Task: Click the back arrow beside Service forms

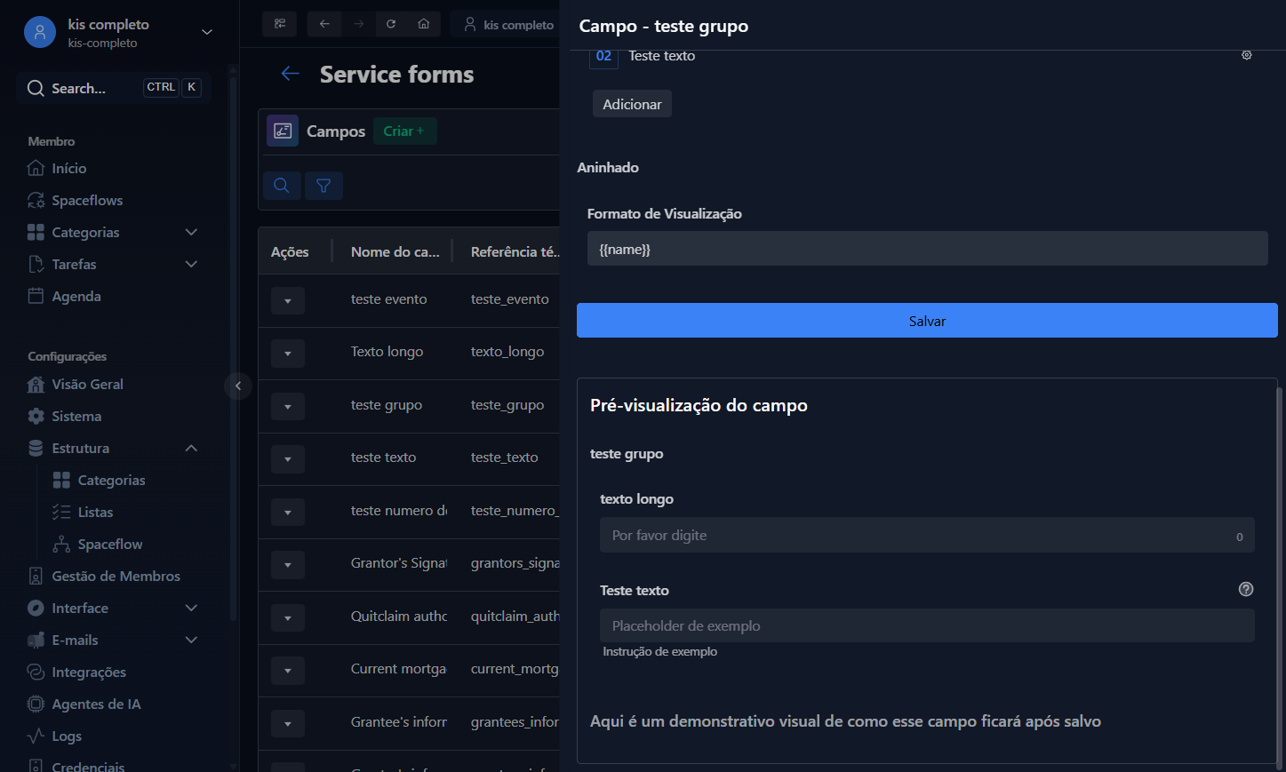Action: point(290,74)
